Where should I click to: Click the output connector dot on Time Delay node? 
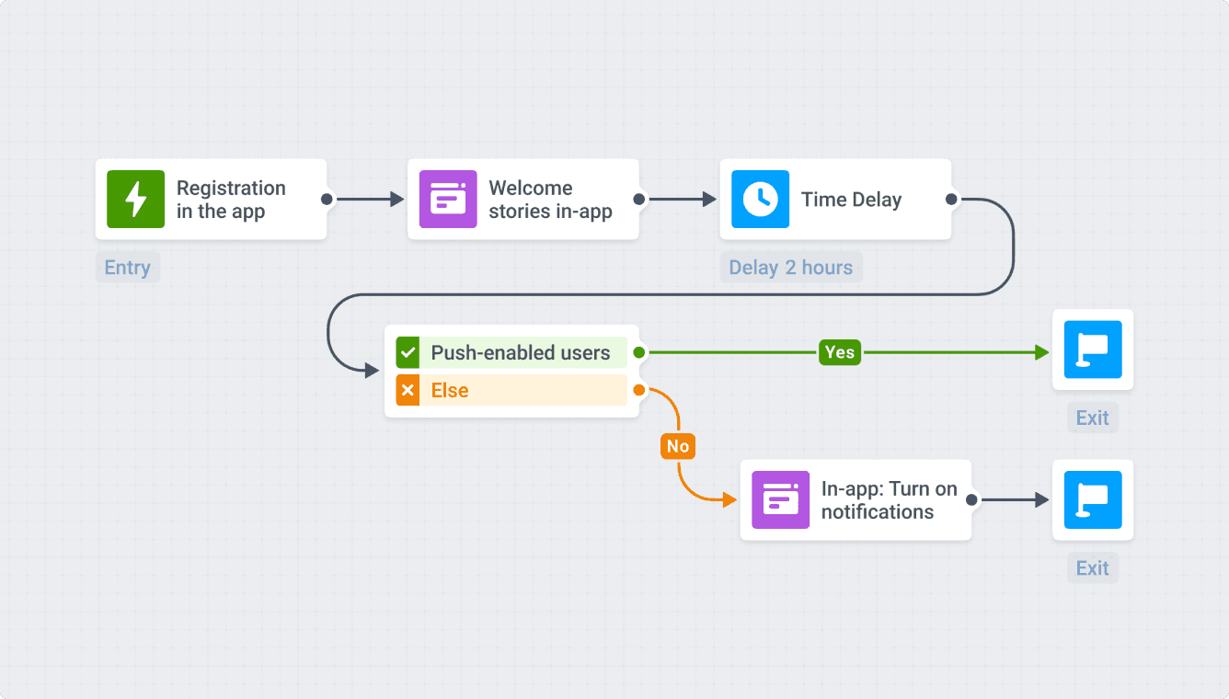[951, 200]
